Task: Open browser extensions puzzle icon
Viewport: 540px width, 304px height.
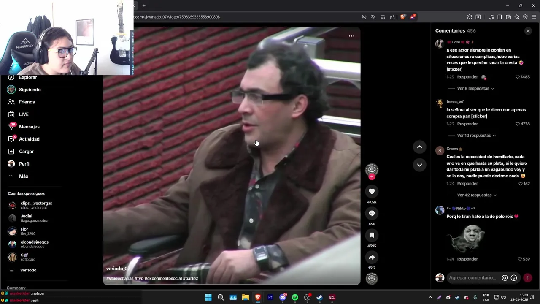Action: point(470,17)
